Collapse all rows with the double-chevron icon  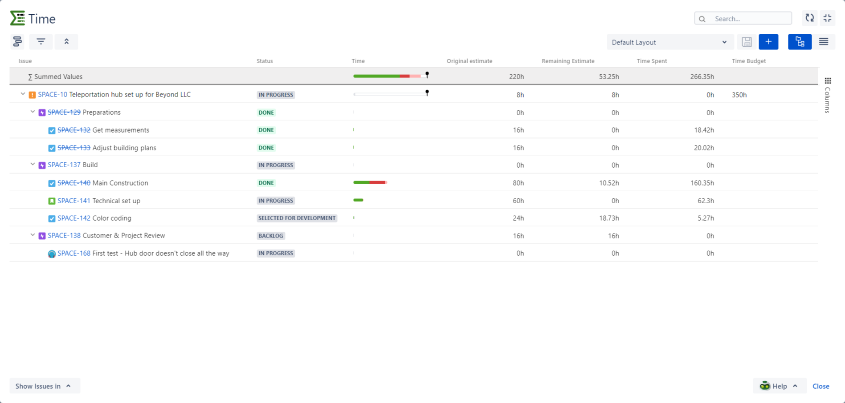pos(66,41)
